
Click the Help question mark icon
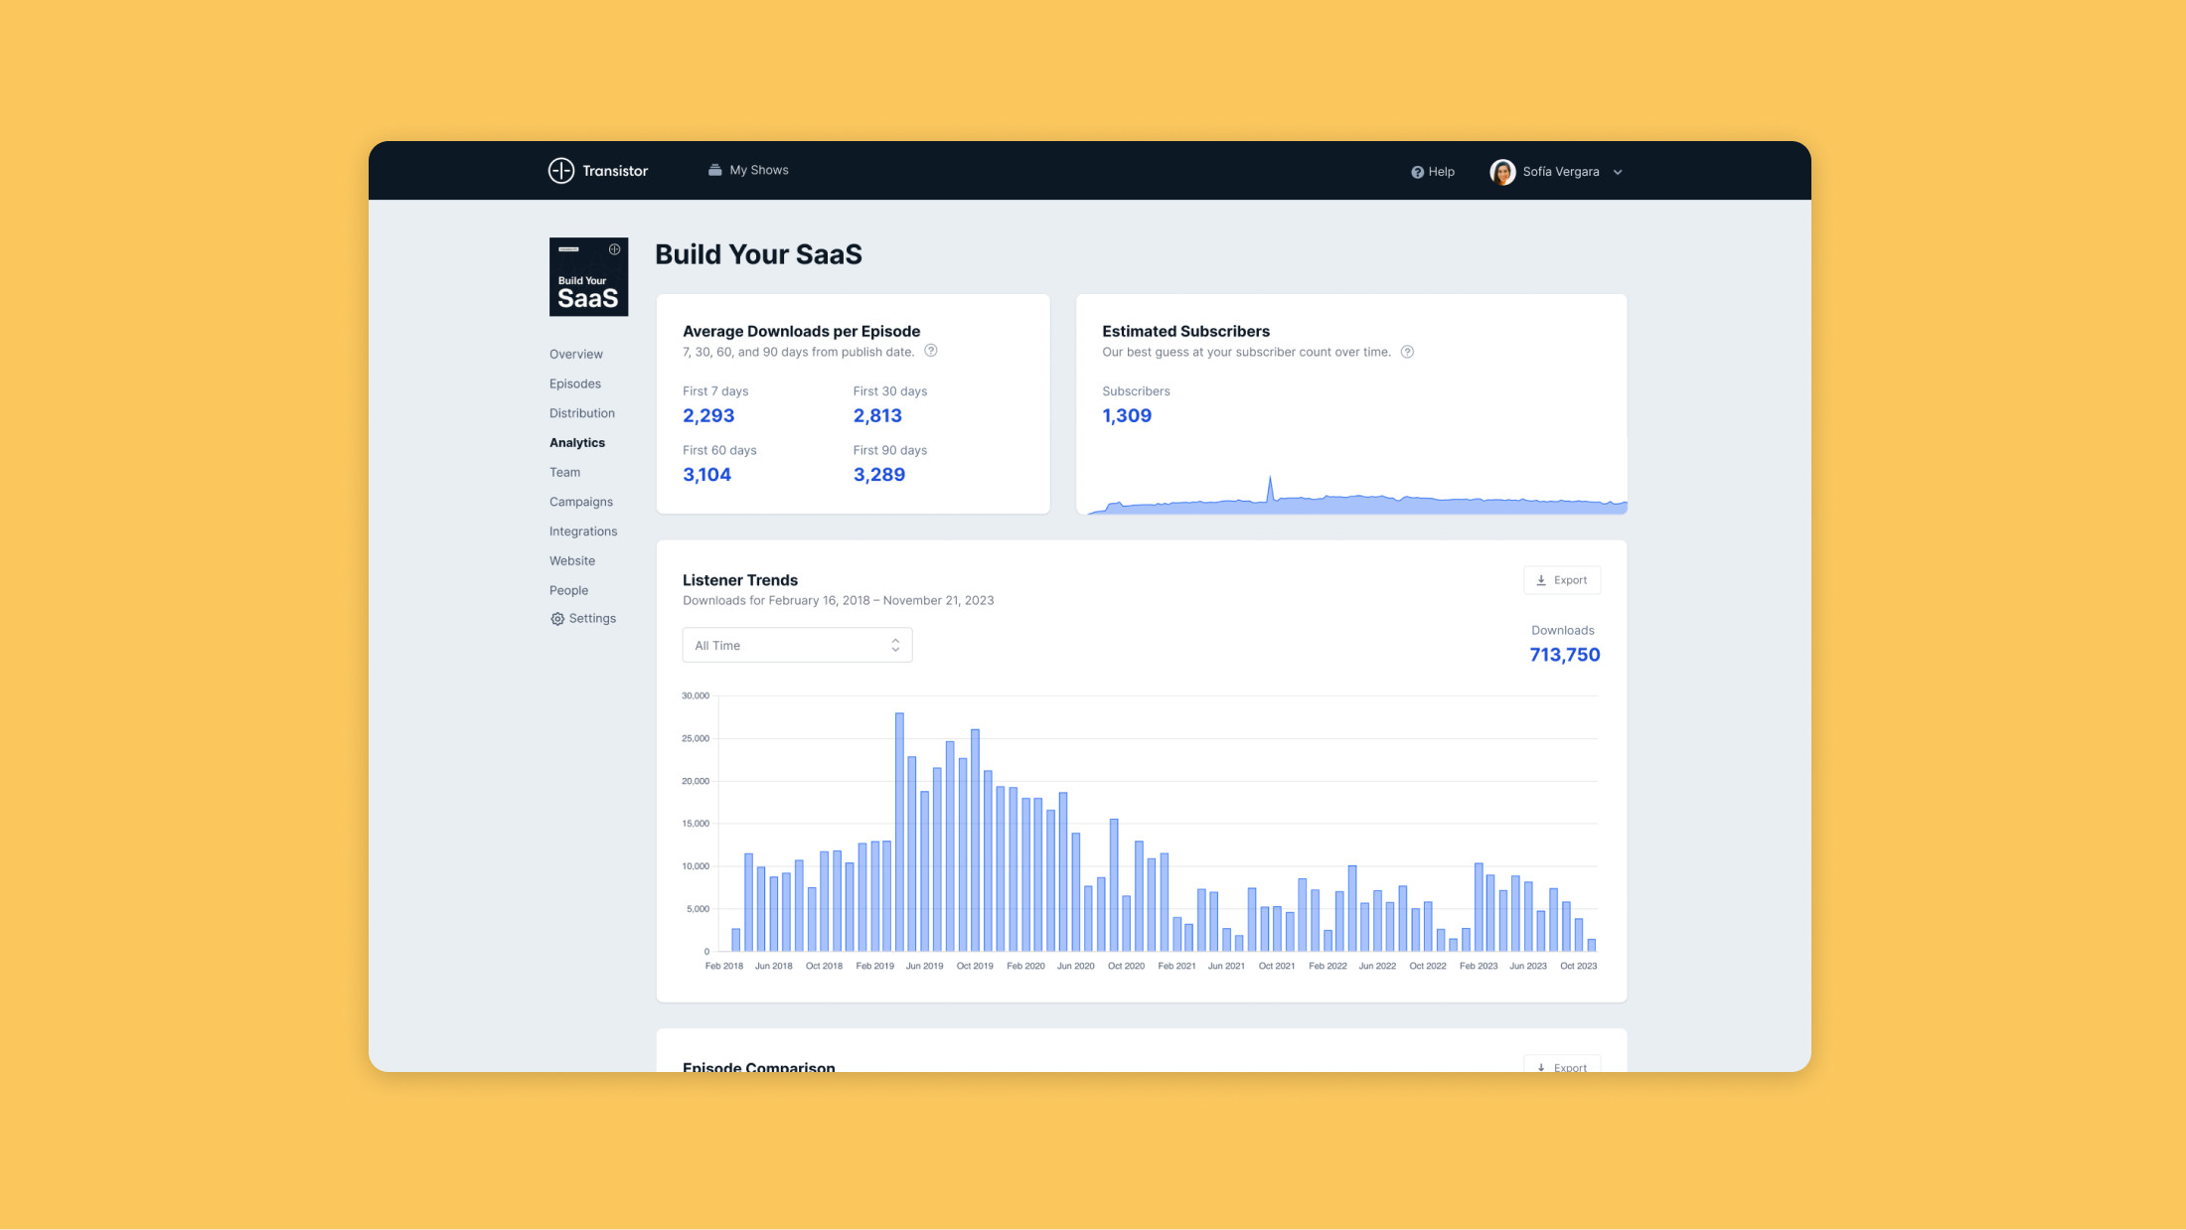click(x=1416, y=171)
